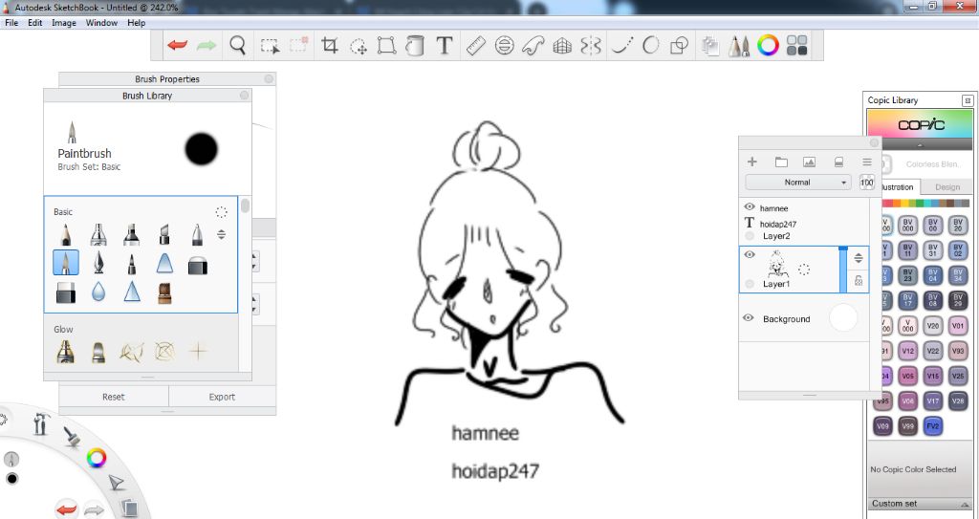Pick the BV23 Copic color
Screen dimensions: 979x519
pos(908,275)
